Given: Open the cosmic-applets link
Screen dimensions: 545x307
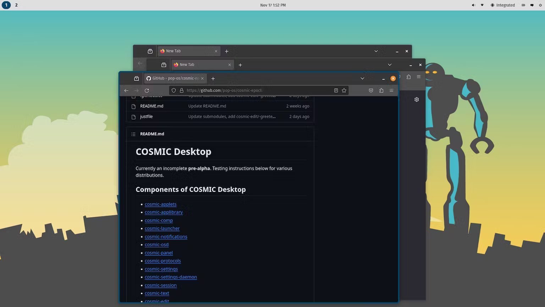Looking at the screenshot, I should coord(160,204).
